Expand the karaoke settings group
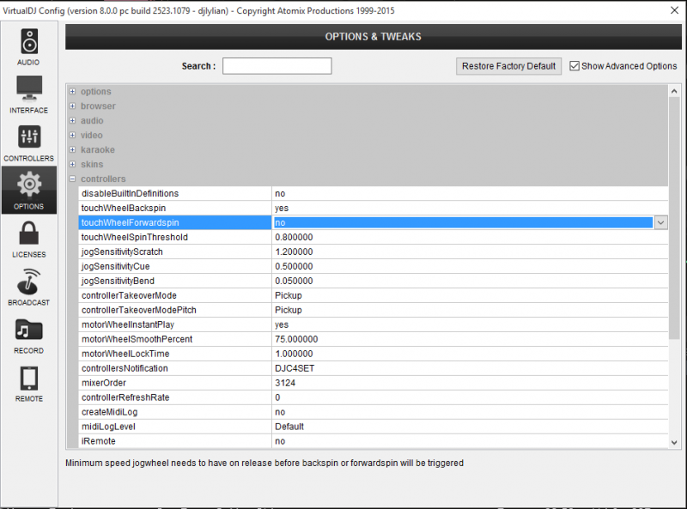The width and height of the screenshot is (687, 509). 72,150
